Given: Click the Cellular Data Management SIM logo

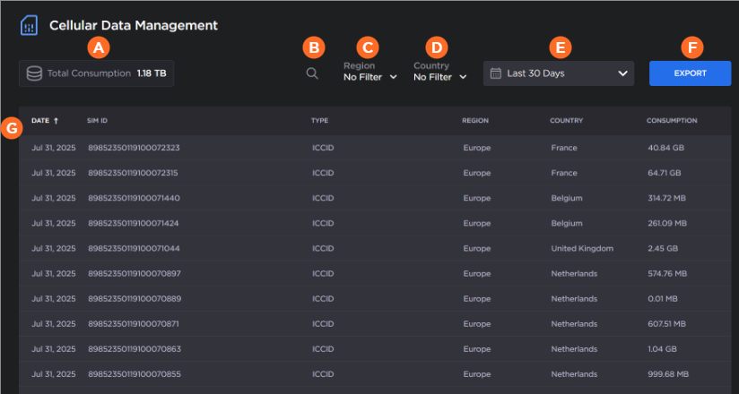Looking at the screenshot, I should (x=29, y=25).
